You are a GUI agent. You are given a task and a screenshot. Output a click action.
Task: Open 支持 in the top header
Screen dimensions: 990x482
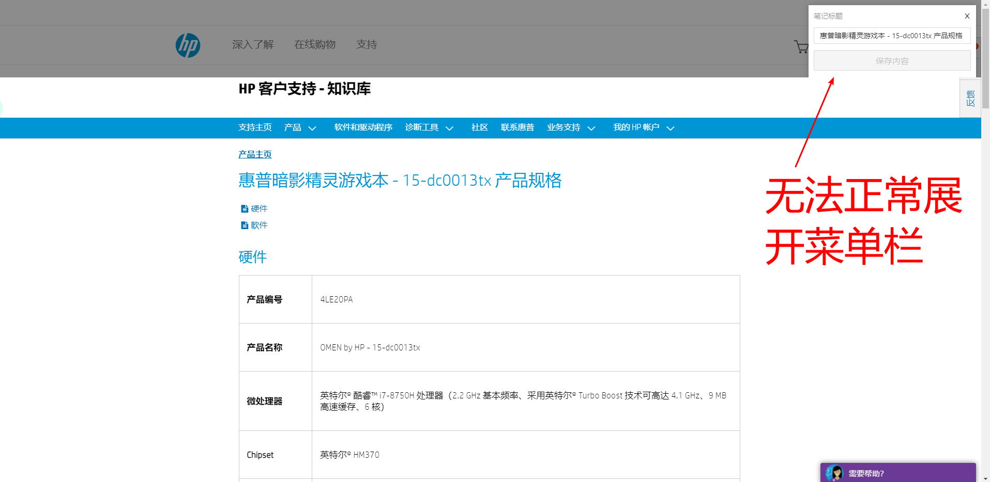(x=367, y=44)
